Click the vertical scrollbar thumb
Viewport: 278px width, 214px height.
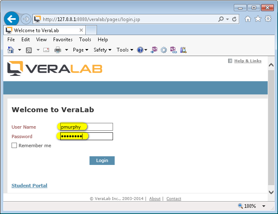point(271,127)
